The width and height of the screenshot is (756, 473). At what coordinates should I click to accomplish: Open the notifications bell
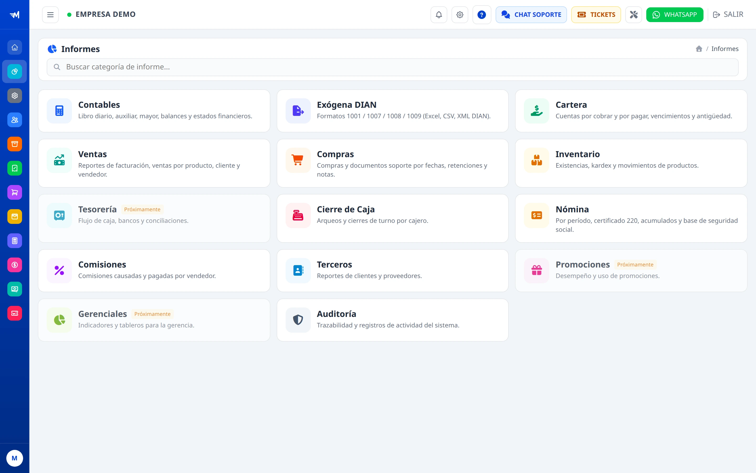(439, 15)
